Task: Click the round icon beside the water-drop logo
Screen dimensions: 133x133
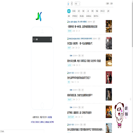Action: pos(72,4)
